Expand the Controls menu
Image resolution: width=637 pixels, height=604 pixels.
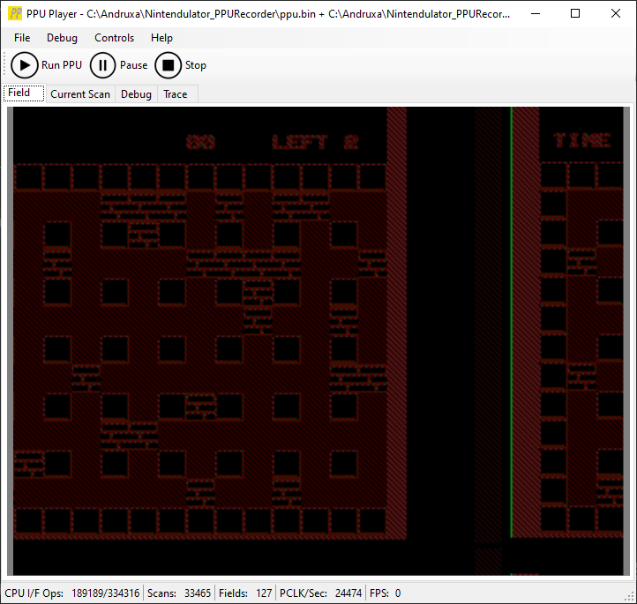tap(115, 38)
